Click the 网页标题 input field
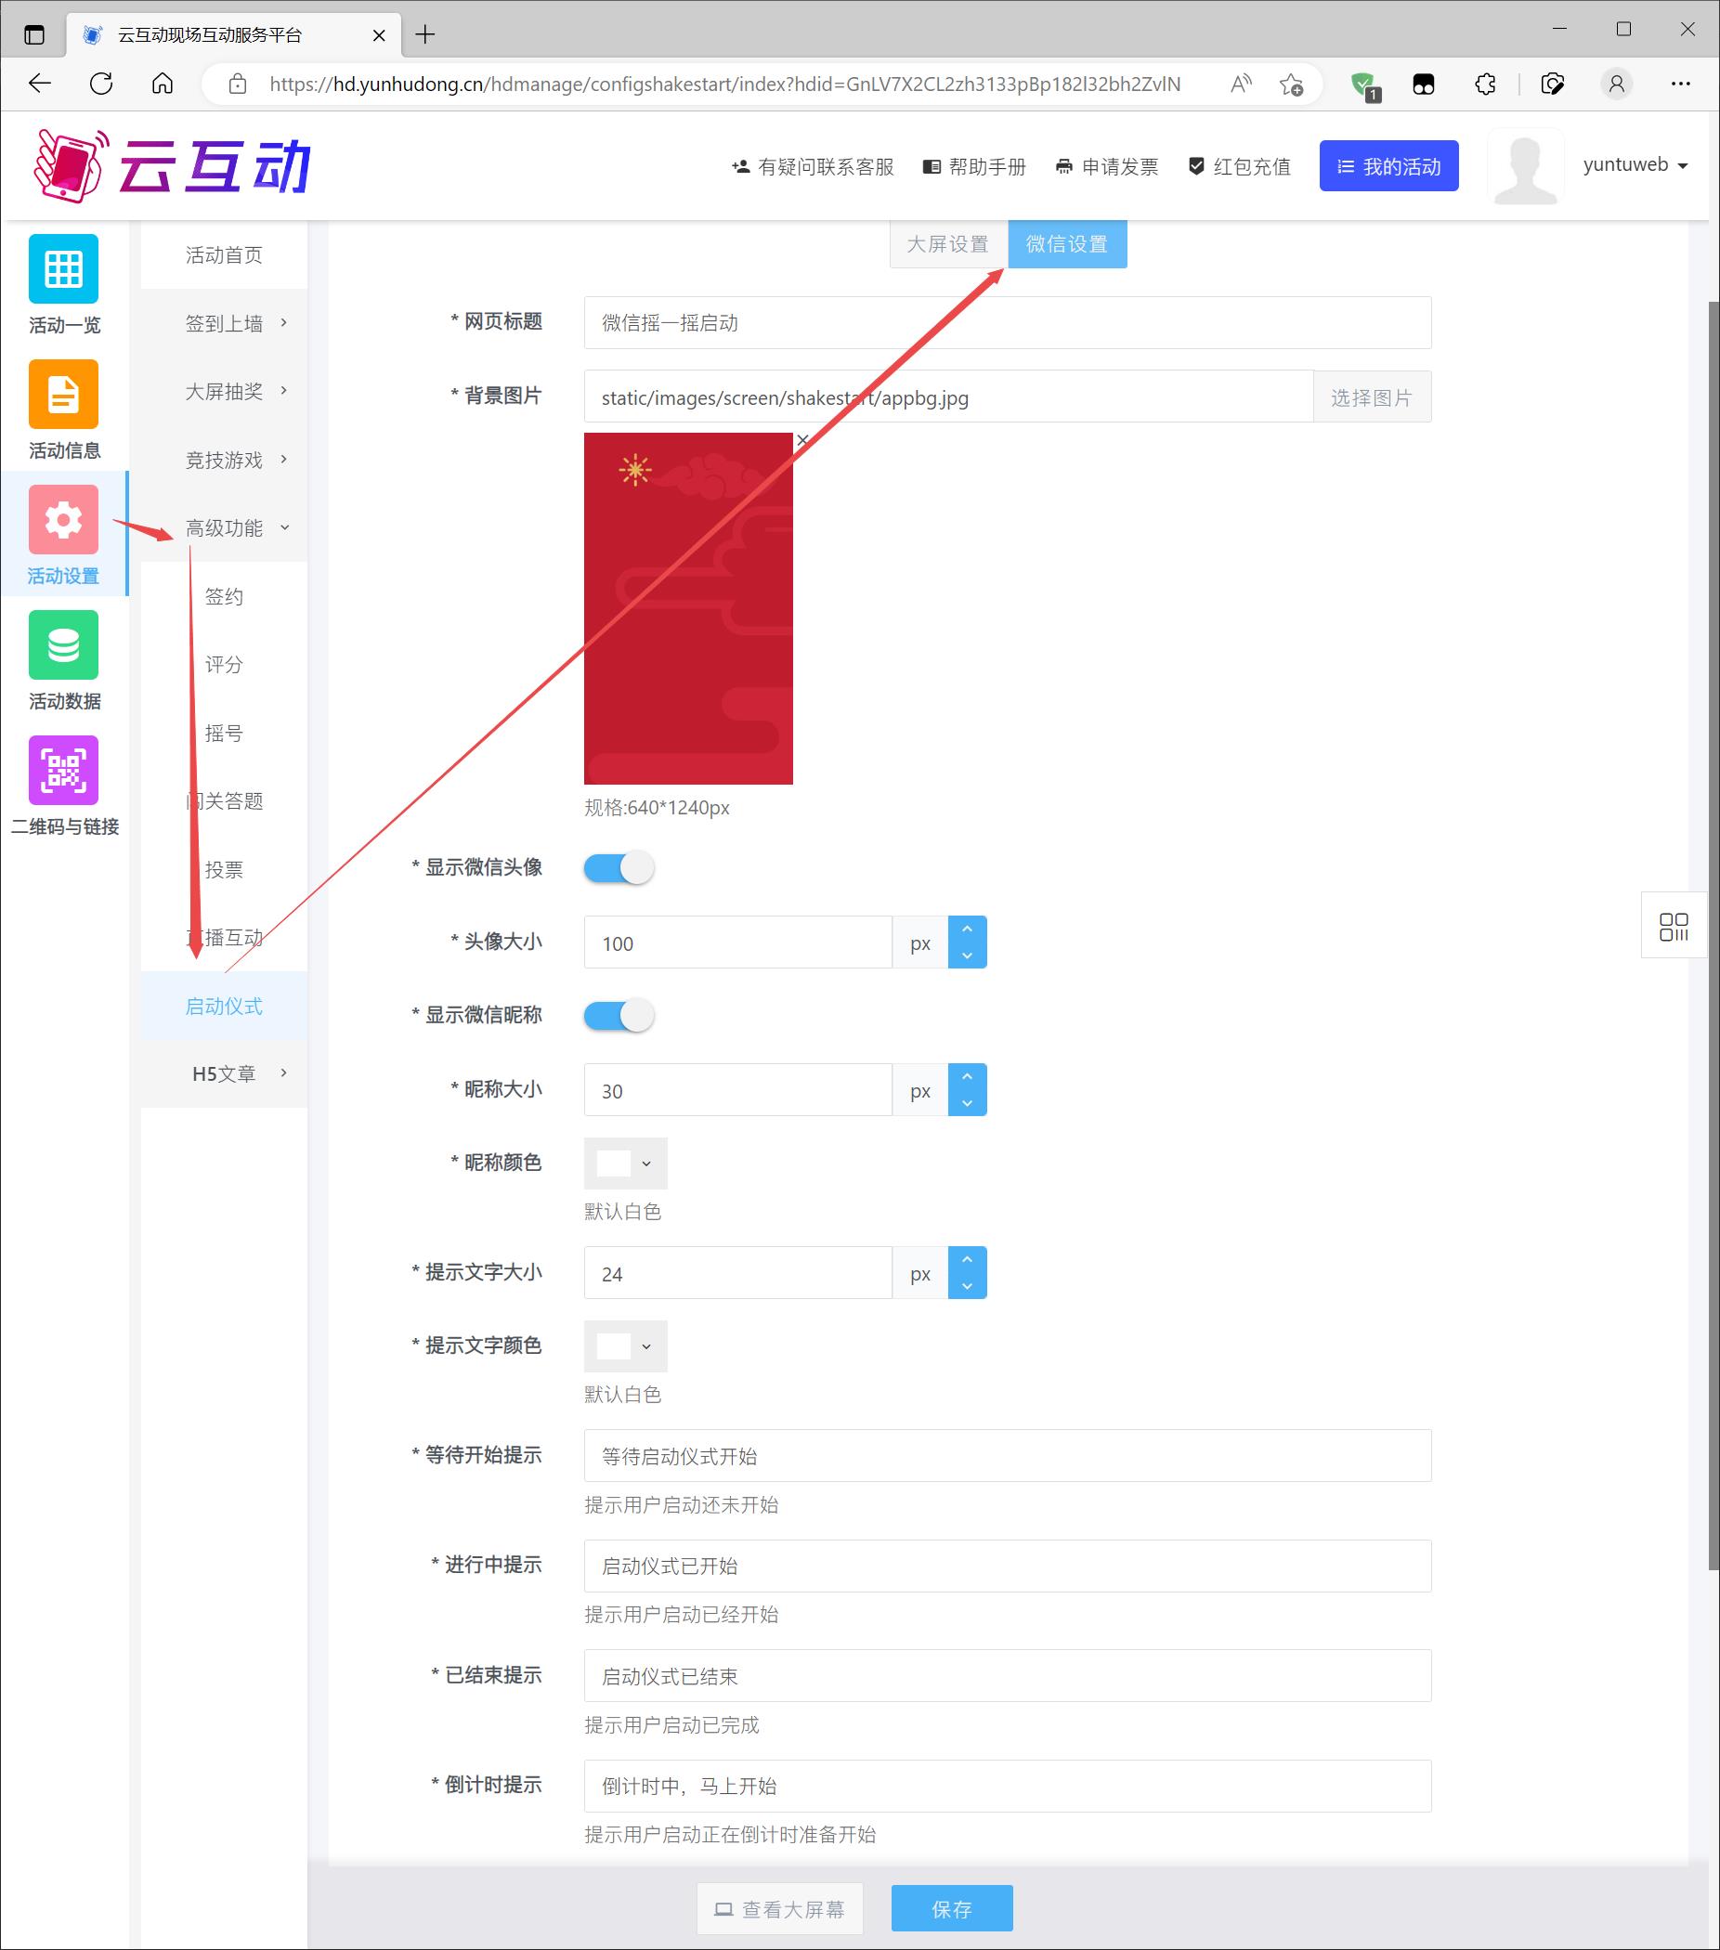This screenshot has height=1950, width=1720. [x=1007, y=323]
